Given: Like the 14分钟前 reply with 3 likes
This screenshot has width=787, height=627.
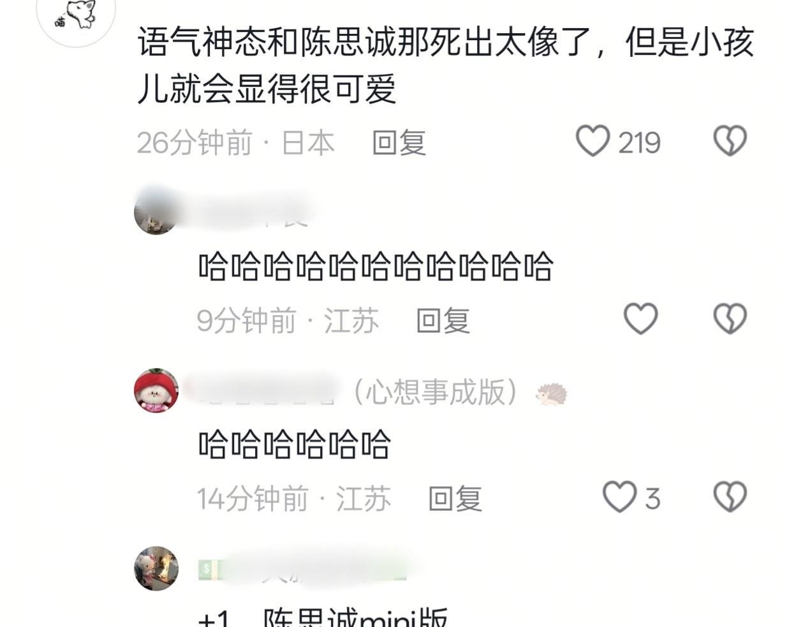Looking at the screenshot, I should point(620,497).
